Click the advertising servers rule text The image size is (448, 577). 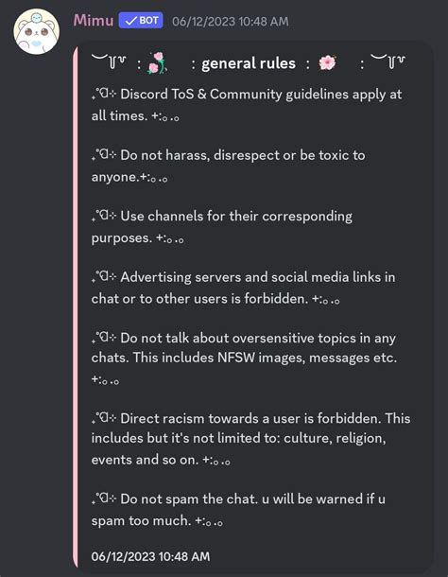(243, 288)
